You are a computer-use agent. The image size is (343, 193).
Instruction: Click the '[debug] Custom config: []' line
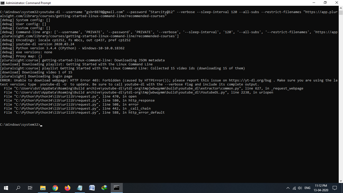click(25, 28)
